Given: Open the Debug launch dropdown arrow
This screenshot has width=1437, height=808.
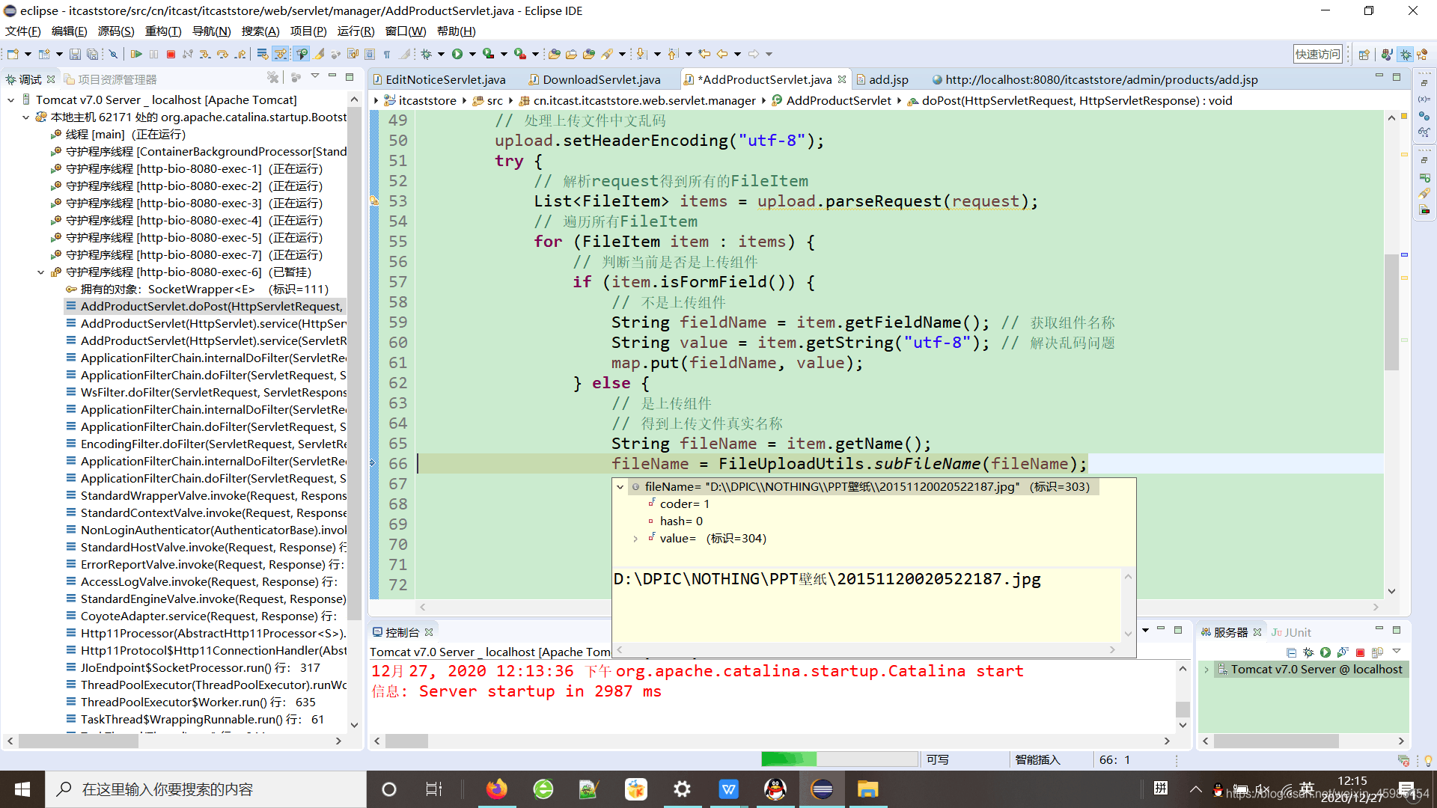Looking at the screenshot, I should pyautogui.click(x=441, y=54).
